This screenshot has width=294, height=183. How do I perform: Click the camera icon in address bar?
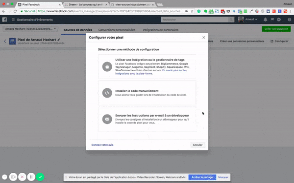[187, 11]
